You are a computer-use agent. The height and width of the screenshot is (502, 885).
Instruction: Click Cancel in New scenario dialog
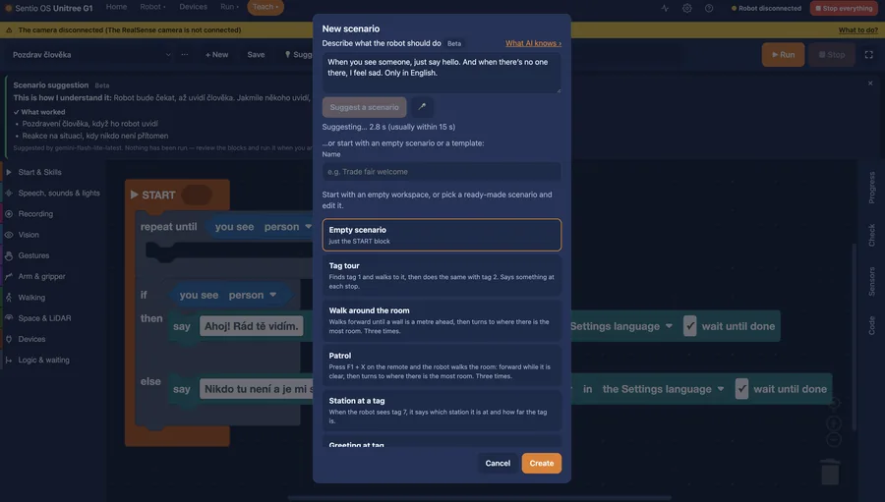pos(498,463)
